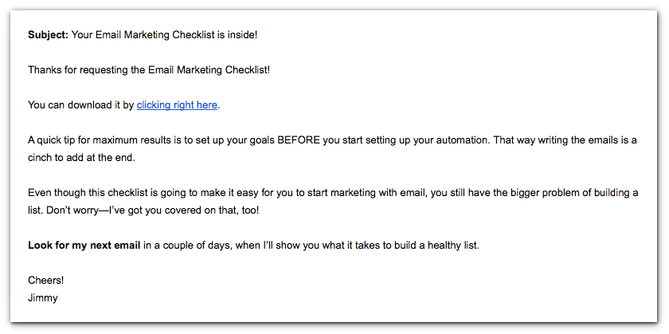Image resolution: width=669 pixels, height=334 pixels.
Task: Click the 'Jimmy' signature name
Action: pos(43,298)
